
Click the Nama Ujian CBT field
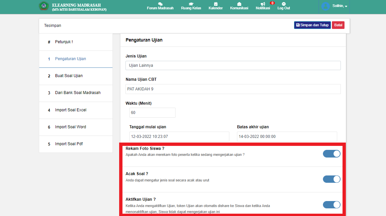click(x=233, y=89)
